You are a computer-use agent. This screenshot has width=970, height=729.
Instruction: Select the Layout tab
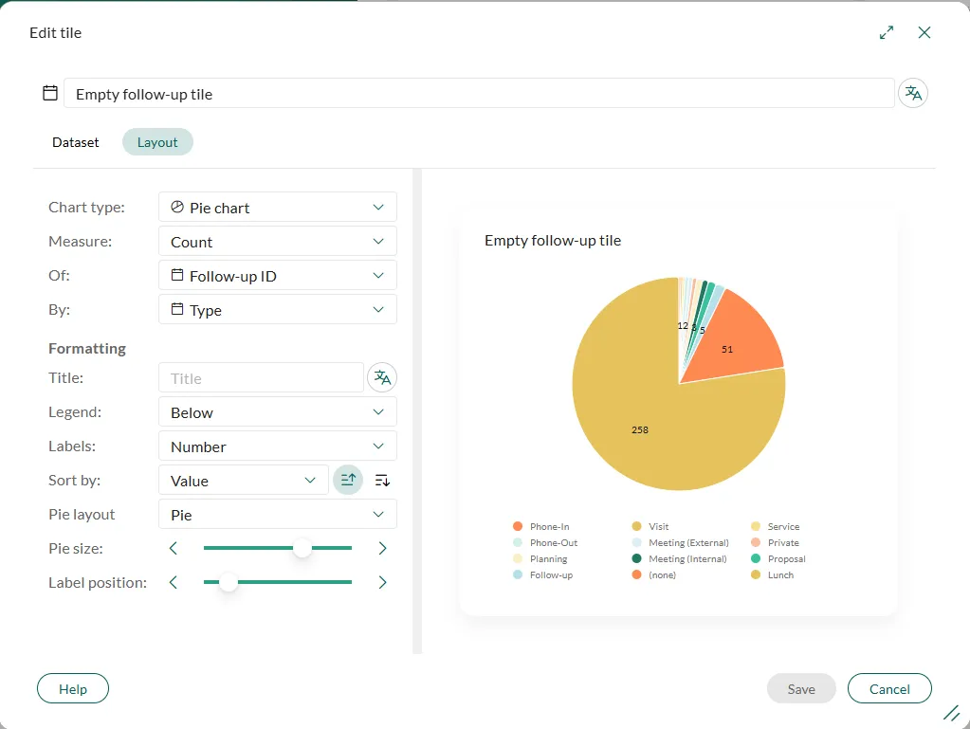157,142
